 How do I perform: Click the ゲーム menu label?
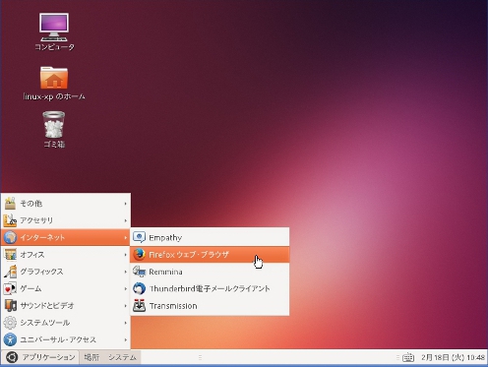click(x=30, y=288)
